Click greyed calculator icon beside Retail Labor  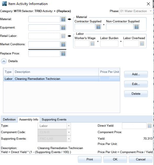point(63,36)
